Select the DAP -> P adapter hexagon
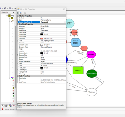This screenshot has height=117, width=125. coord(84,48)
